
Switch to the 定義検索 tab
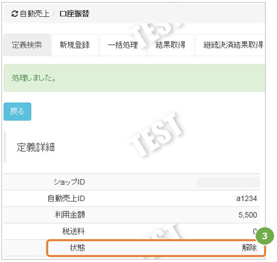[x=27, y=45]
